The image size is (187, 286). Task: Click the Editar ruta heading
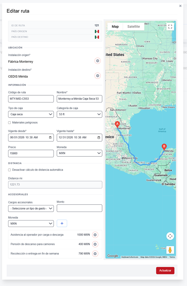(18, 11)
